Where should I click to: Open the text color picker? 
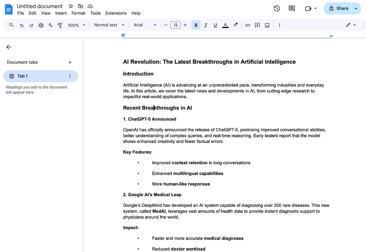225,25
